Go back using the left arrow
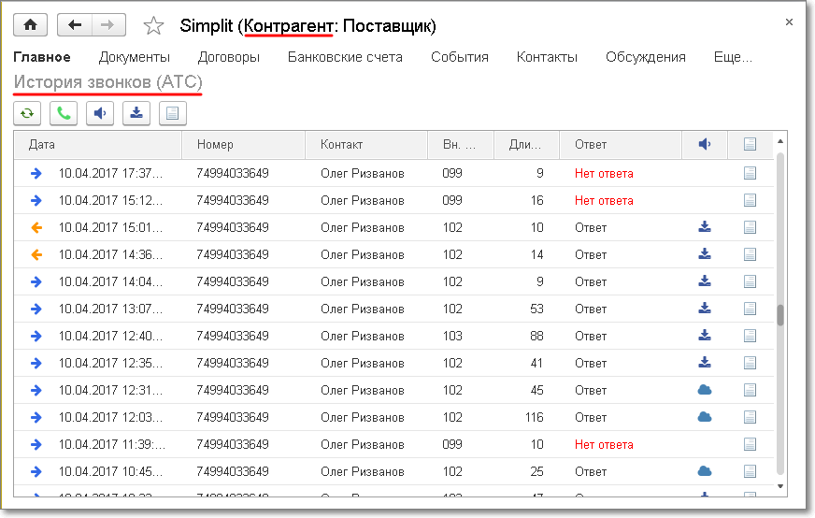815x518 pixels. [75, 25]
